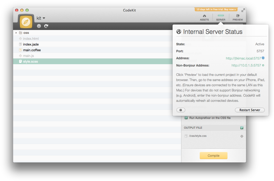Click the CodeKit compass app icon
Viewport: 274px width, 181px height.
25,21
